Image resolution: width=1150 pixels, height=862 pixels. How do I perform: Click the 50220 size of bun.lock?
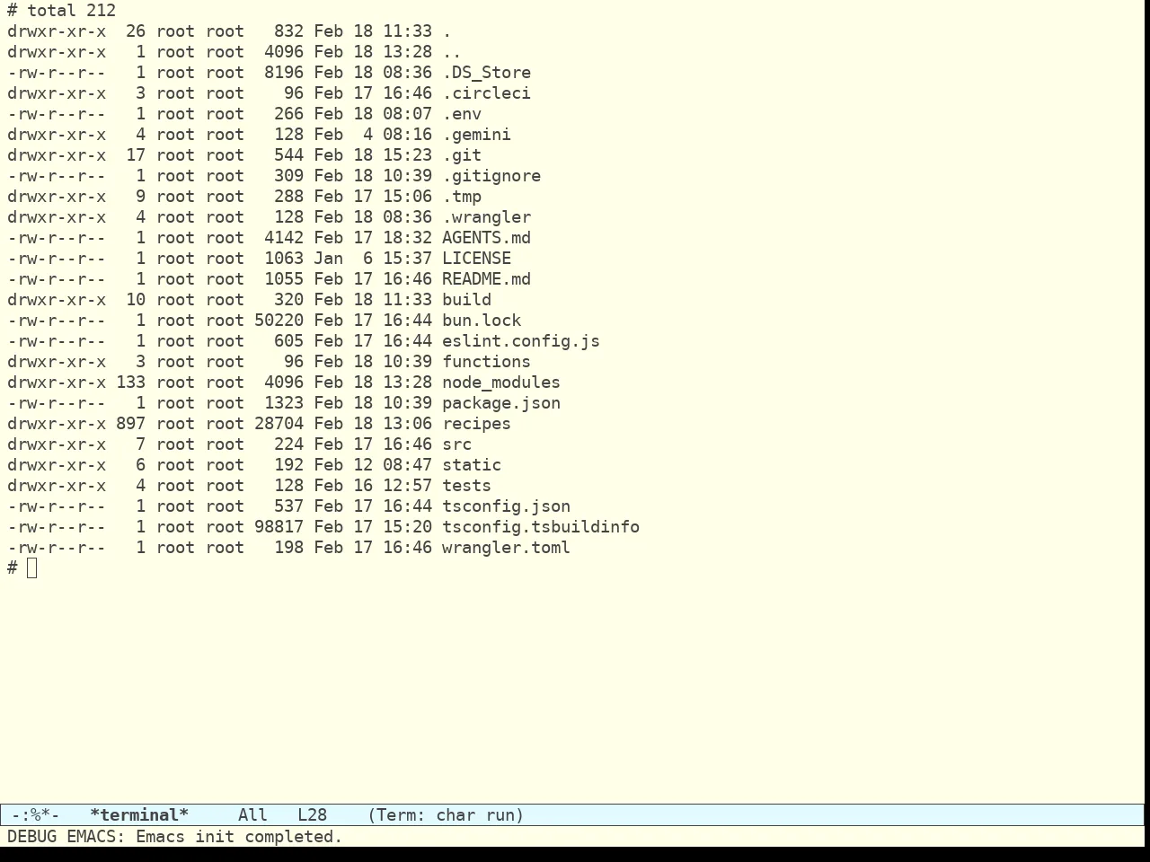[279, 321]
